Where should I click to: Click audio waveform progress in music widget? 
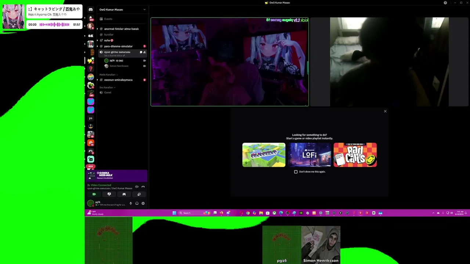[x=54, y=25]
